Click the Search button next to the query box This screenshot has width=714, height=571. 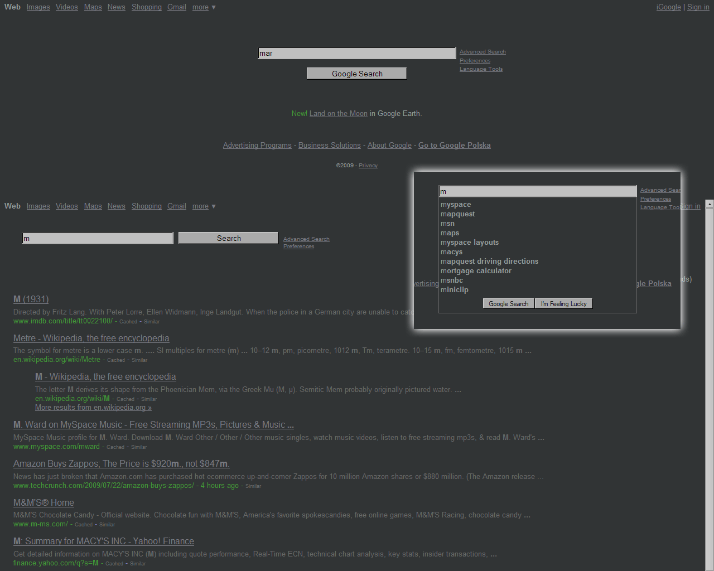click(x=228, y=238)
